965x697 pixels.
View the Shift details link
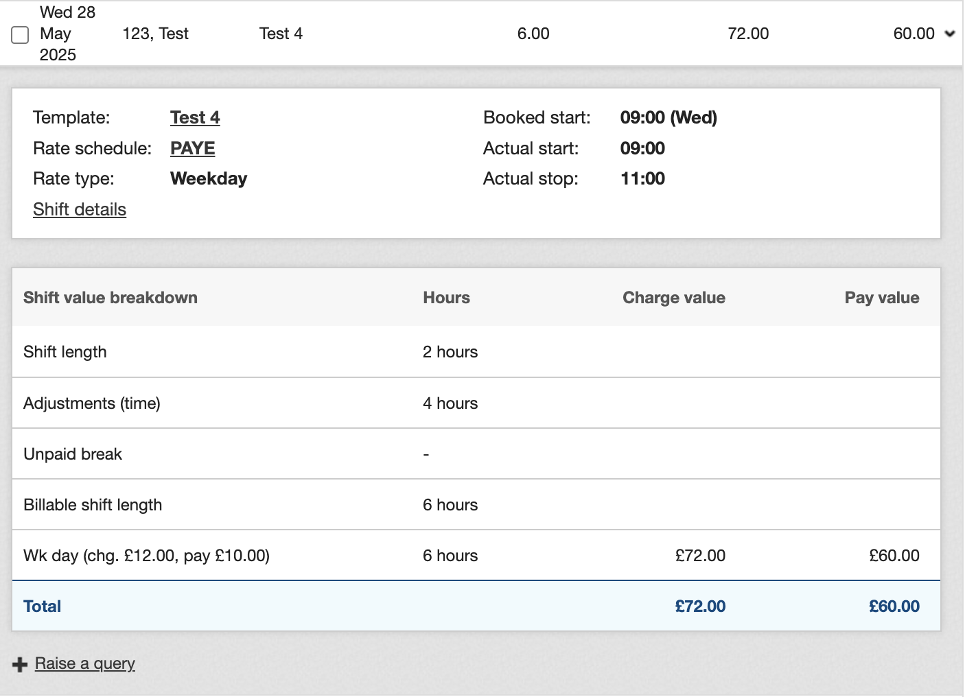click(x=80, y=209)
